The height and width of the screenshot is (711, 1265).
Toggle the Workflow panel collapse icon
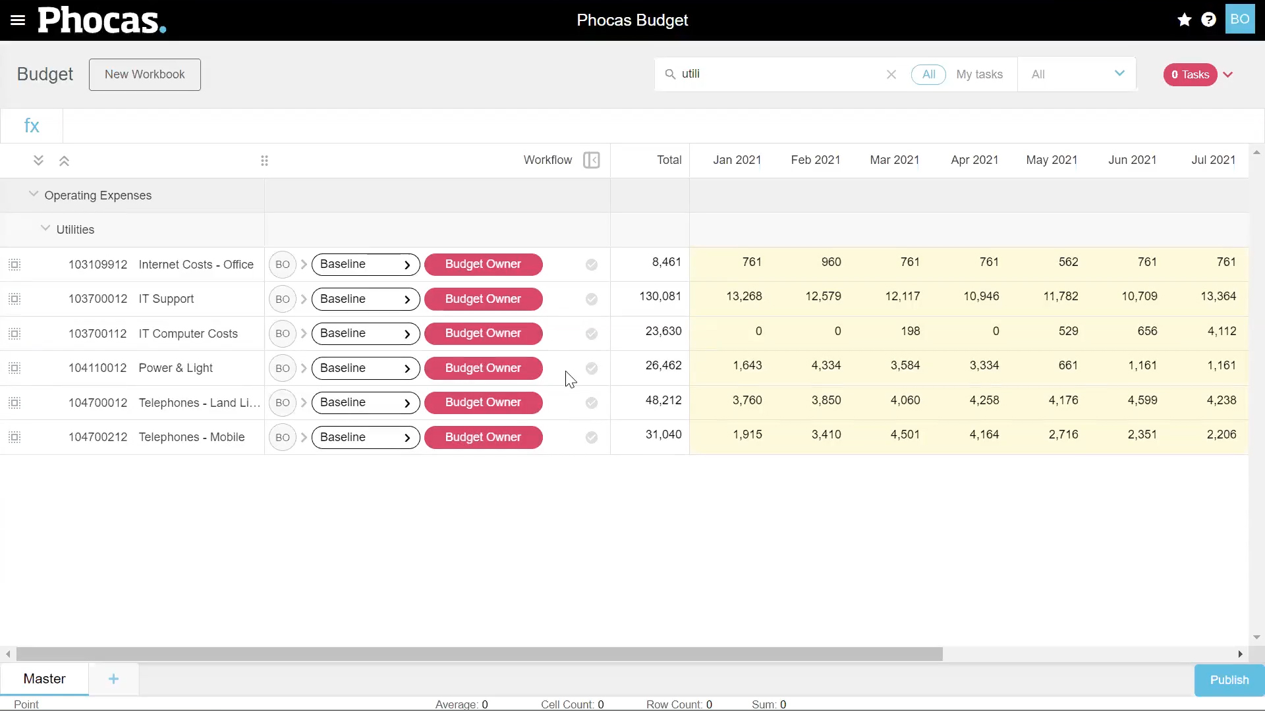click(591, 160)
